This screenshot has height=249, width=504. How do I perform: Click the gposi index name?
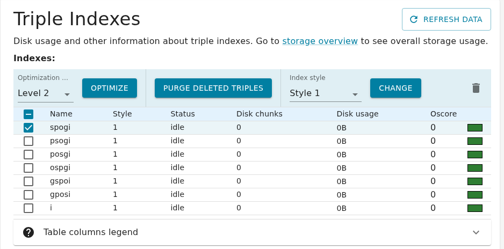(60, 195)
